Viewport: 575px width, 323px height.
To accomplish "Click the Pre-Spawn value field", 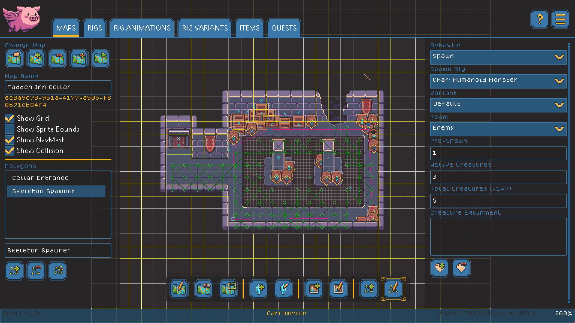I will pos(498,153).
